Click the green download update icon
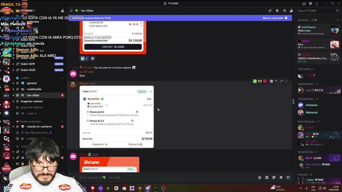The height and width of the screenshot is (192, 342). pyautogui.click(x=317, y=3)
